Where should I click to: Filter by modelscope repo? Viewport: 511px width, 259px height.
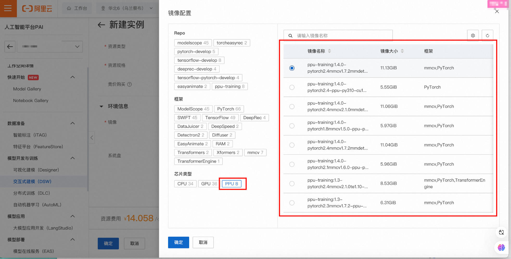193,43
